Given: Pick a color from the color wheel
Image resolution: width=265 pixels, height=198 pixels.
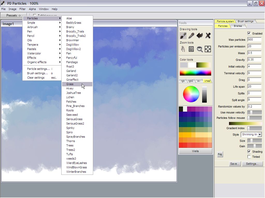Looking at the screenshot, I should 191,94.
